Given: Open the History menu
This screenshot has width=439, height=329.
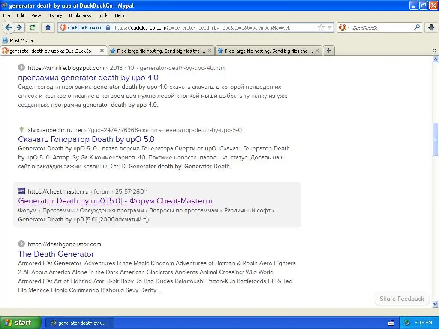Looking at the screenshot, I should click(54, 15).
